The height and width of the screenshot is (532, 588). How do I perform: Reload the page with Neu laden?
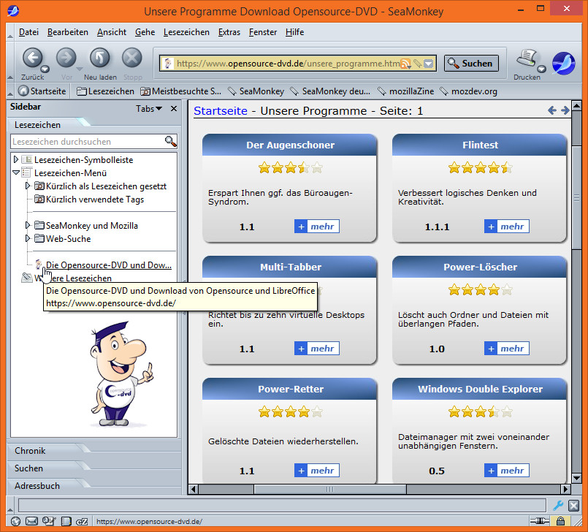tap(100, 58)
